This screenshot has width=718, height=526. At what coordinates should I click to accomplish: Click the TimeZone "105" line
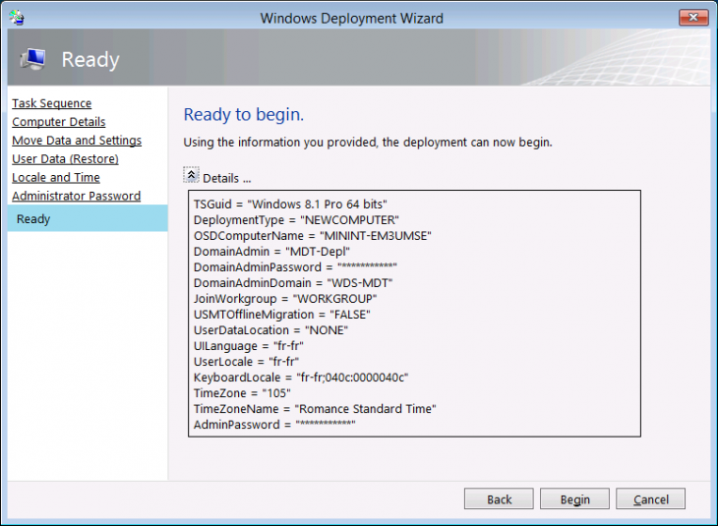click(x=242, y=393)
